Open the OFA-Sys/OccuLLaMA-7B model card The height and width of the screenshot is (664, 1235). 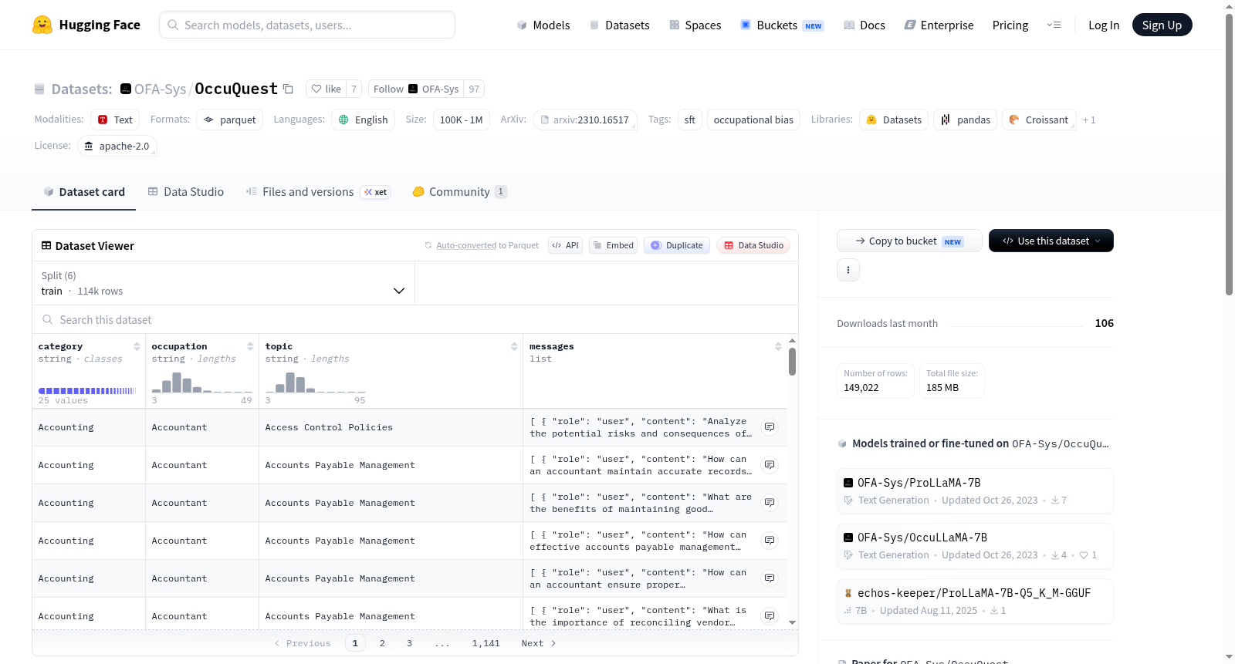(975, 545)
